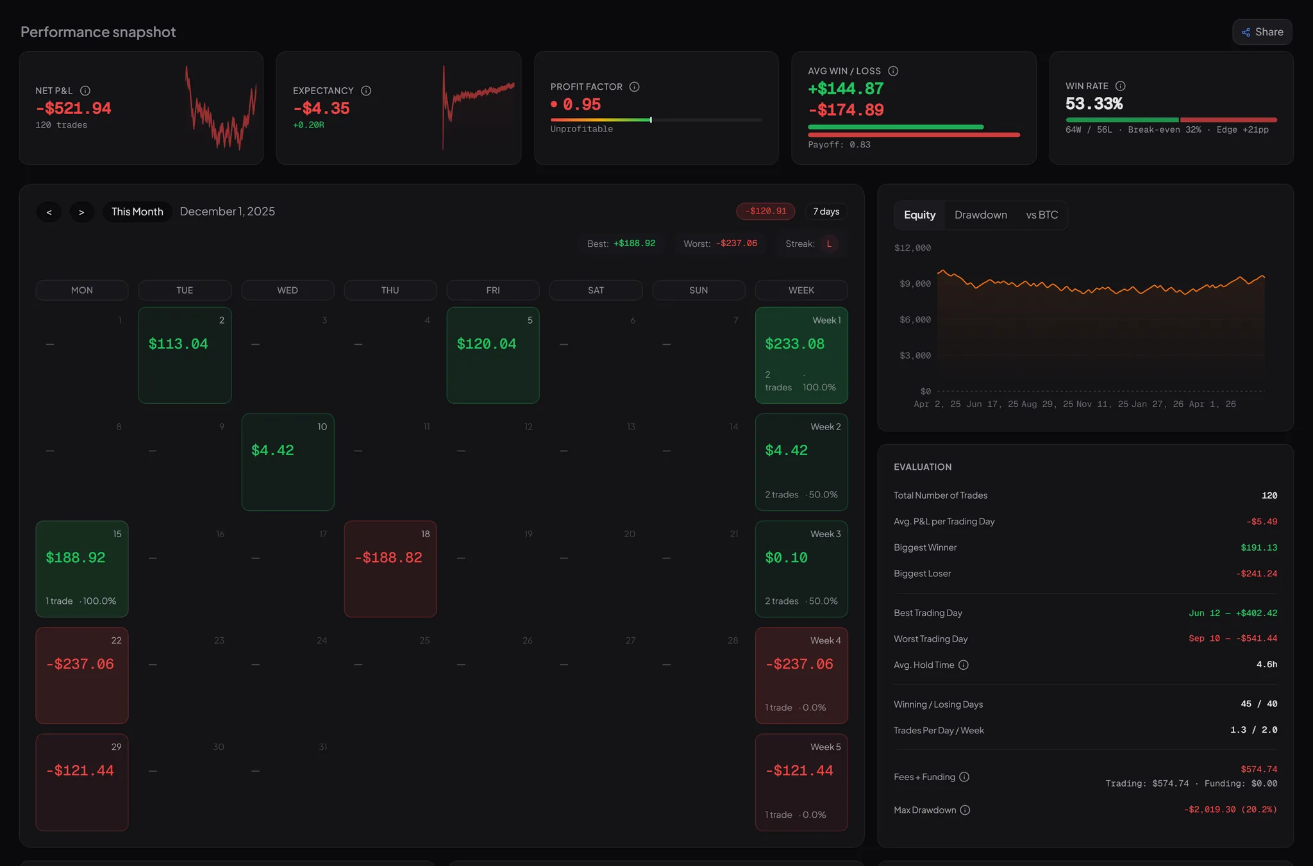Click the -$120.91 period total badge

coord(765,212)
